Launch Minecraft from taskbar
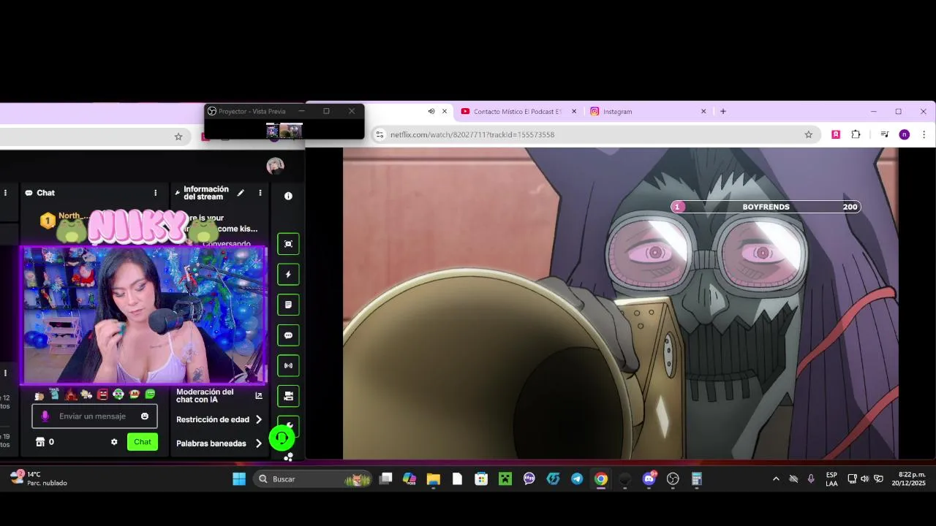 (x=505, y=479)
